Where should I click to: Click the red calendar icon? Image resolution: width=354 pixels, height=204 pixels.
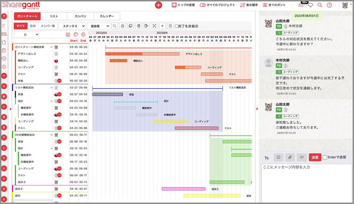68,34
